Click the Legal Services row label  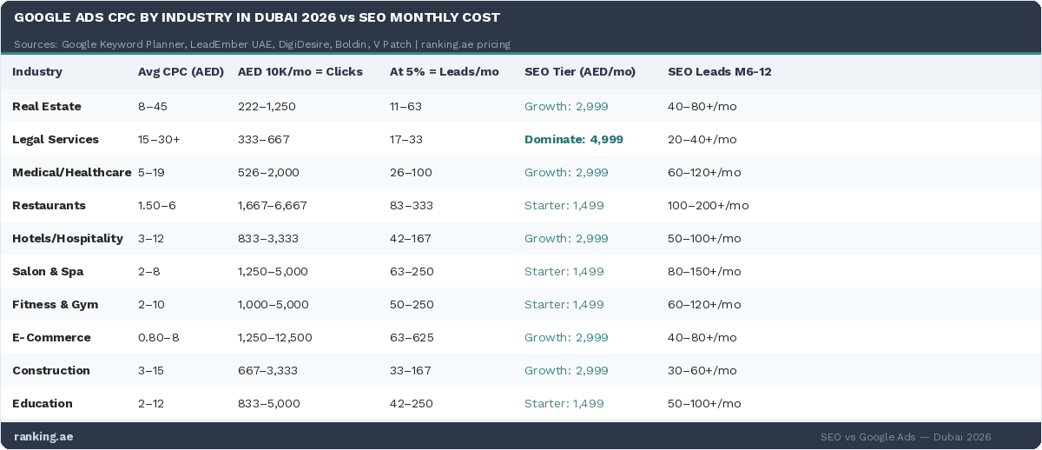(x=56, y=140)
